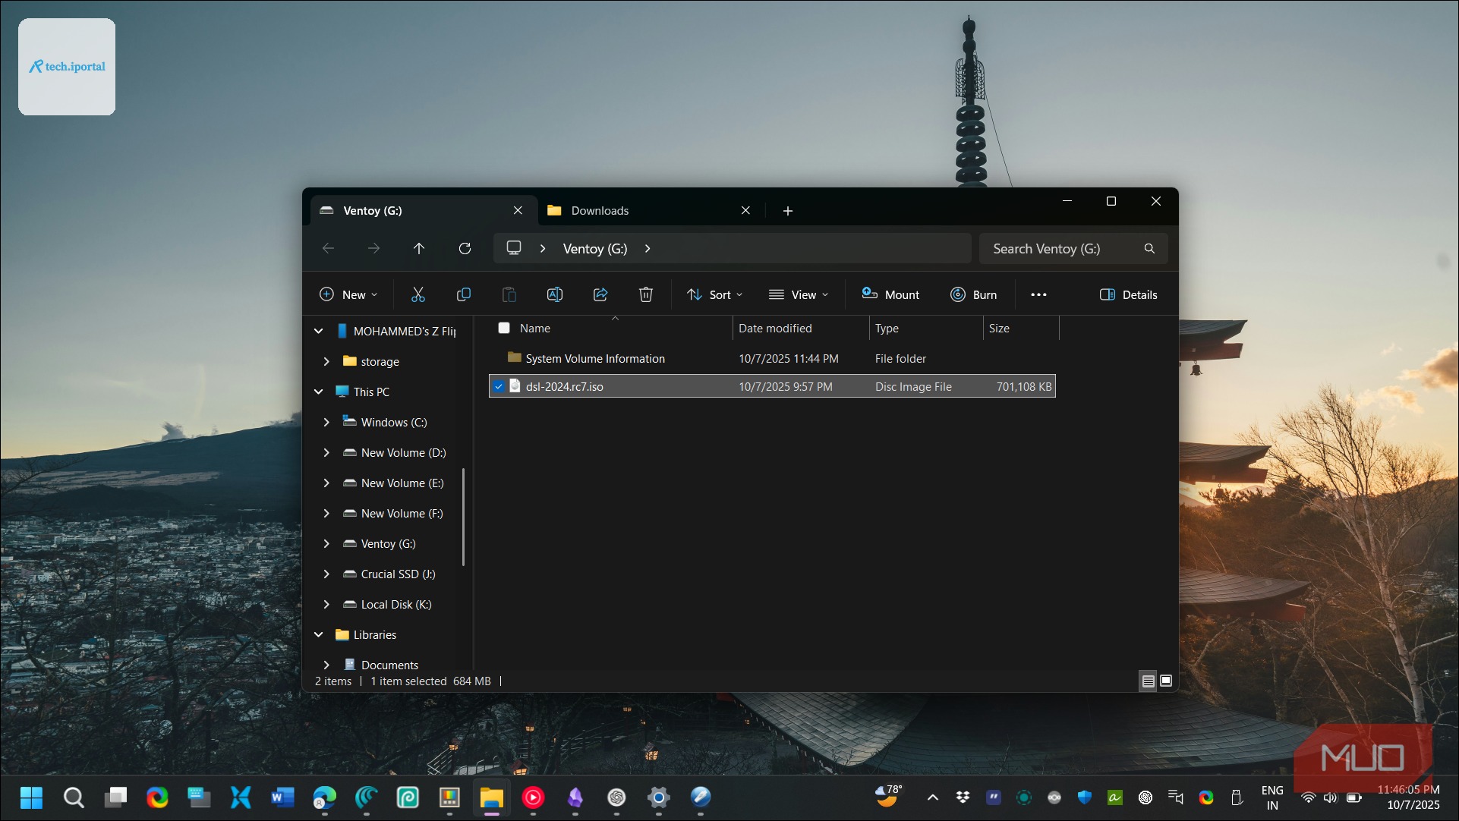This screenshot has height=821, width=1459.
Task: Collapse the This PC tree node
Action: (x=319, y=392)
